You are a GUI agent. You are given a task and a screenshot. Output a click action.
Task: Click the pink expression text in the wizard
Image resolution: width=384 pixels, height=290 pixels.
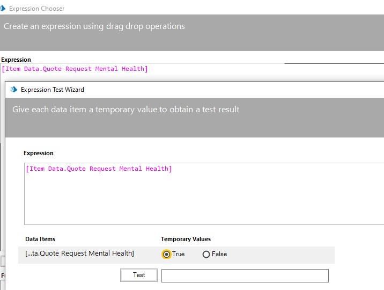tap(99, 169)
